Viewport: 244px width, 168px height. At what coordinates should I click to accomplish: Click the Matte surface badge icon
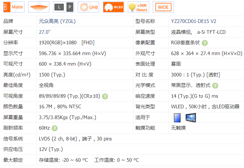14,7
